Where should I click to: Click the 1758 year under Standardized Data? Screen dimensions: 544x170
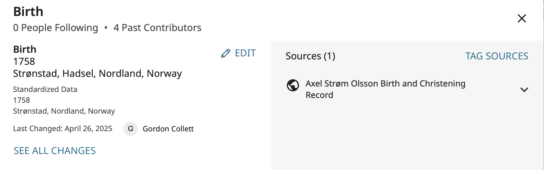22,100
